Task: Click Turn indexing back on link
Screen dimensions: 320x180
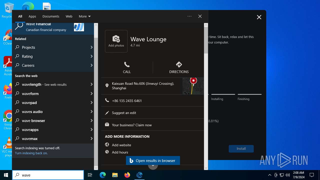Action: [x=31, y=153]
